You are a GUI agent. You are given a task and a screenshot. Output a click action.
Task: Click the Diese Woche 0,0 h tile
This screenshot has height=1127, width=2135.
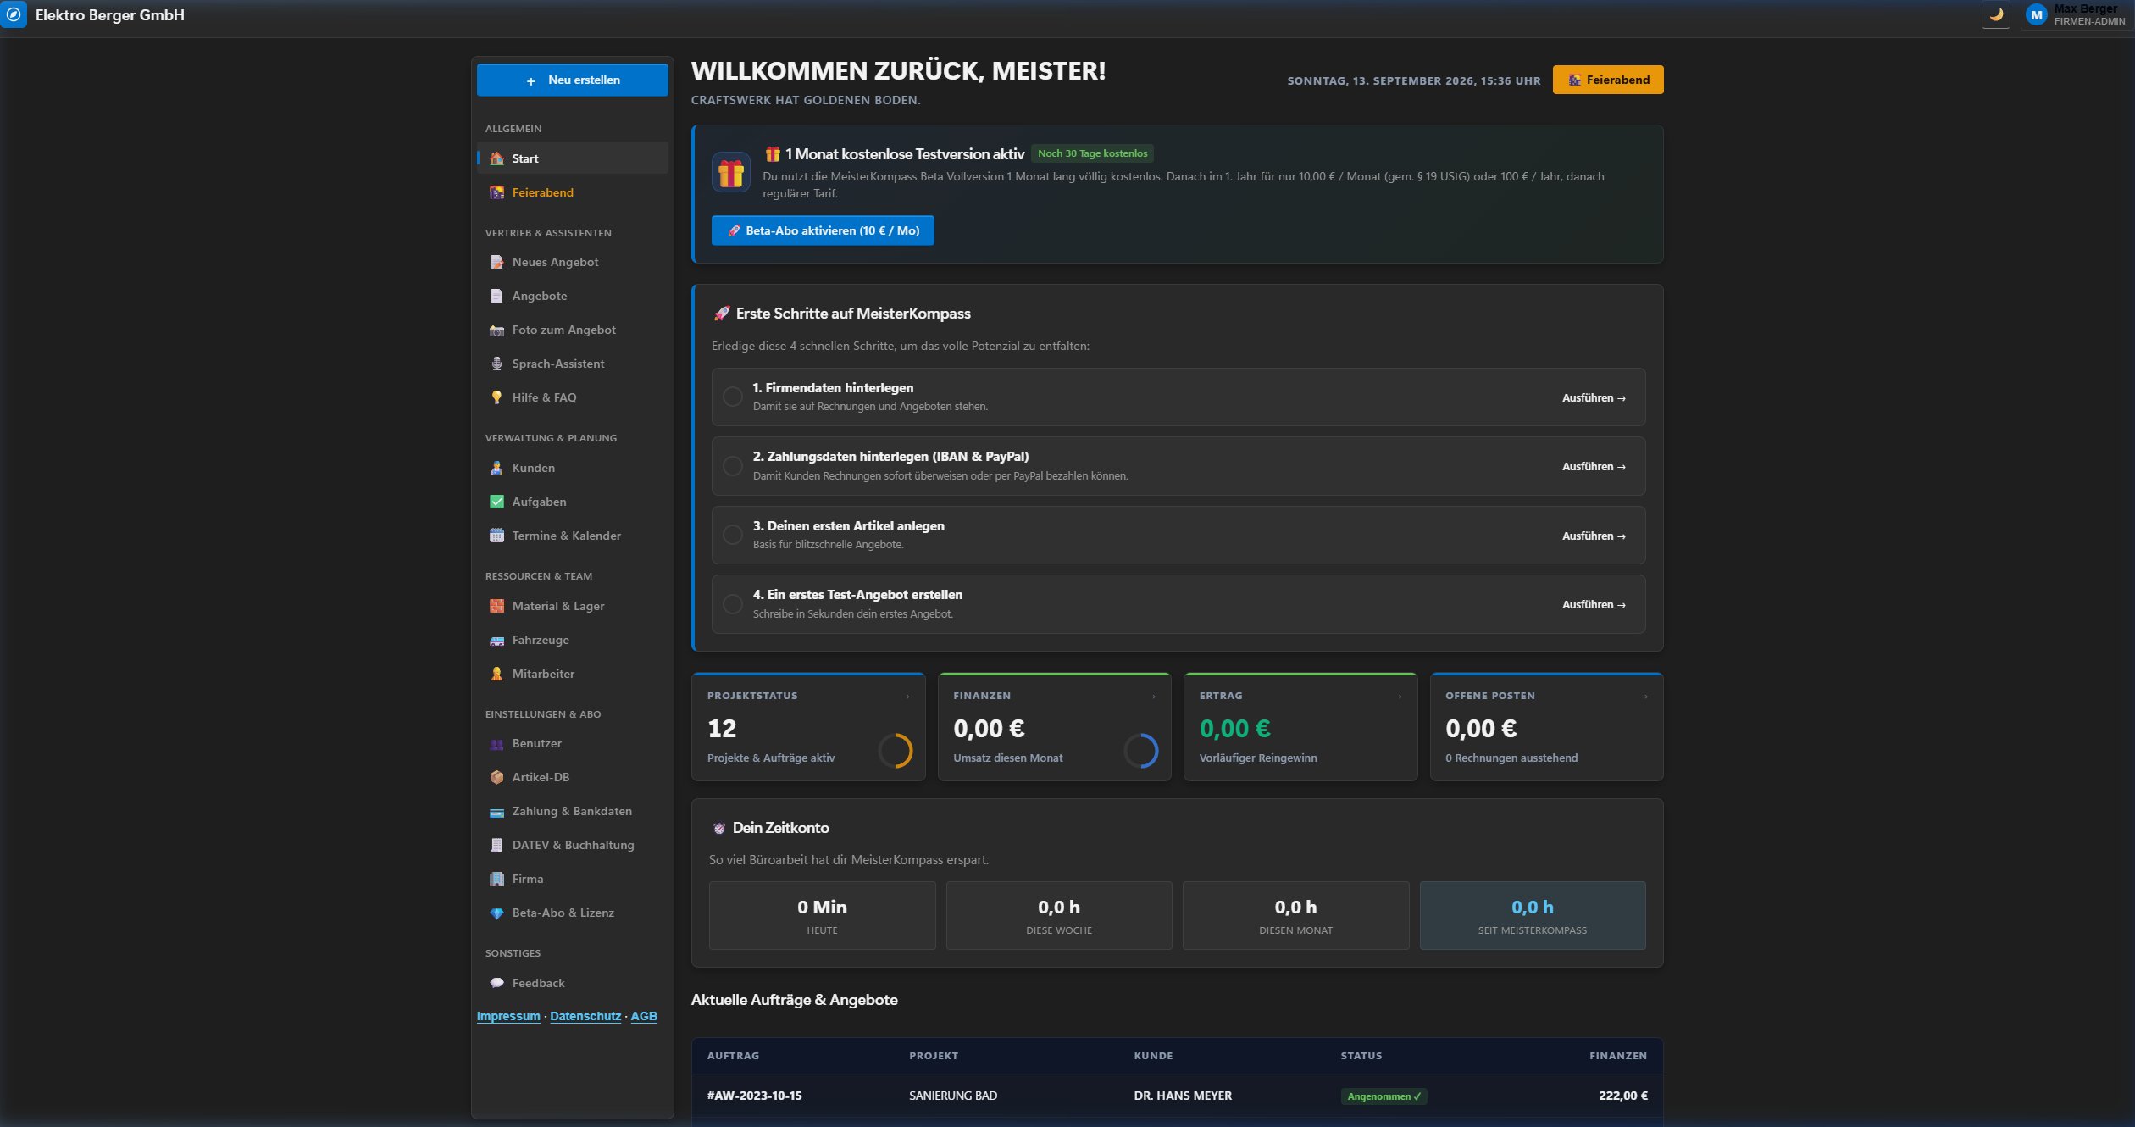(1059, 916)
